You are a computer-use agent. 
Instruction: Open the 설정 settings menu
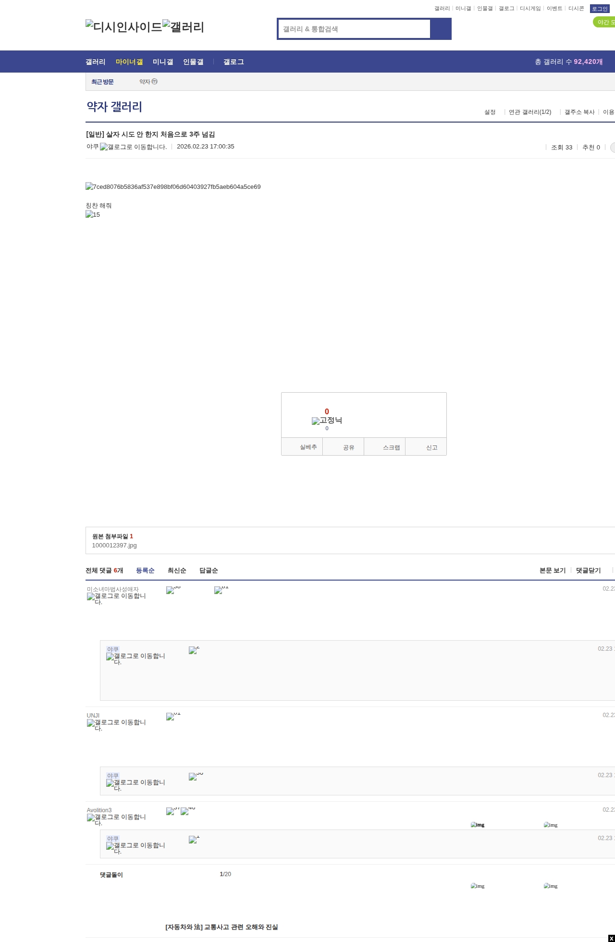pyautogui.click(x=490, y=112)
